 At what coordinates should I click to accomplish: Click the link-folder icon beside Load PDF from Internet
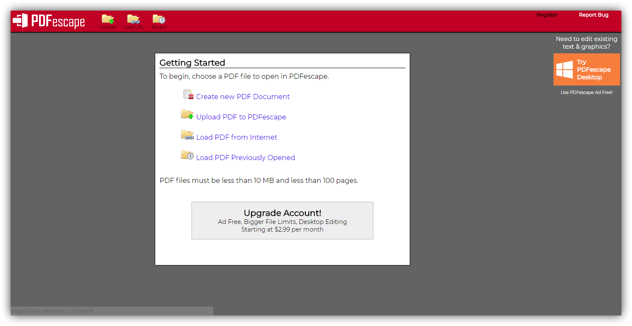point(187,135)
